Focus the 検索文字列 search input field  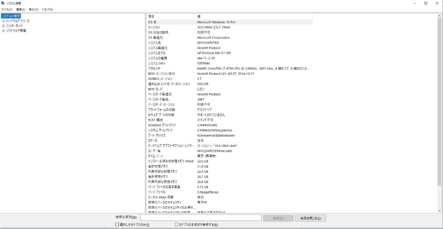click(x=201, y=218)
